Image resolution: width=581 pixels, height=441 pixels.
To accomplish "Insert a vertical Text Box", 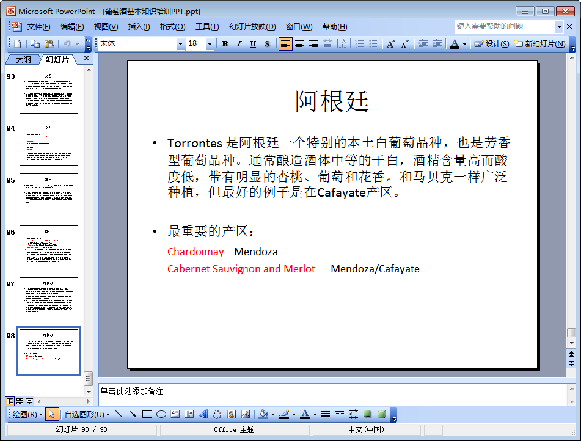I will [189, 414].
